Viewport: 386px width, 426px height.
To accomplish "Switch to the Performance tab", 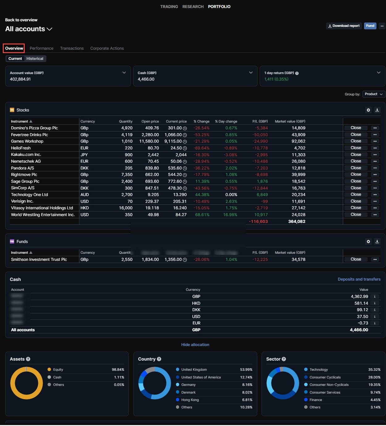I will coord(41,48).
